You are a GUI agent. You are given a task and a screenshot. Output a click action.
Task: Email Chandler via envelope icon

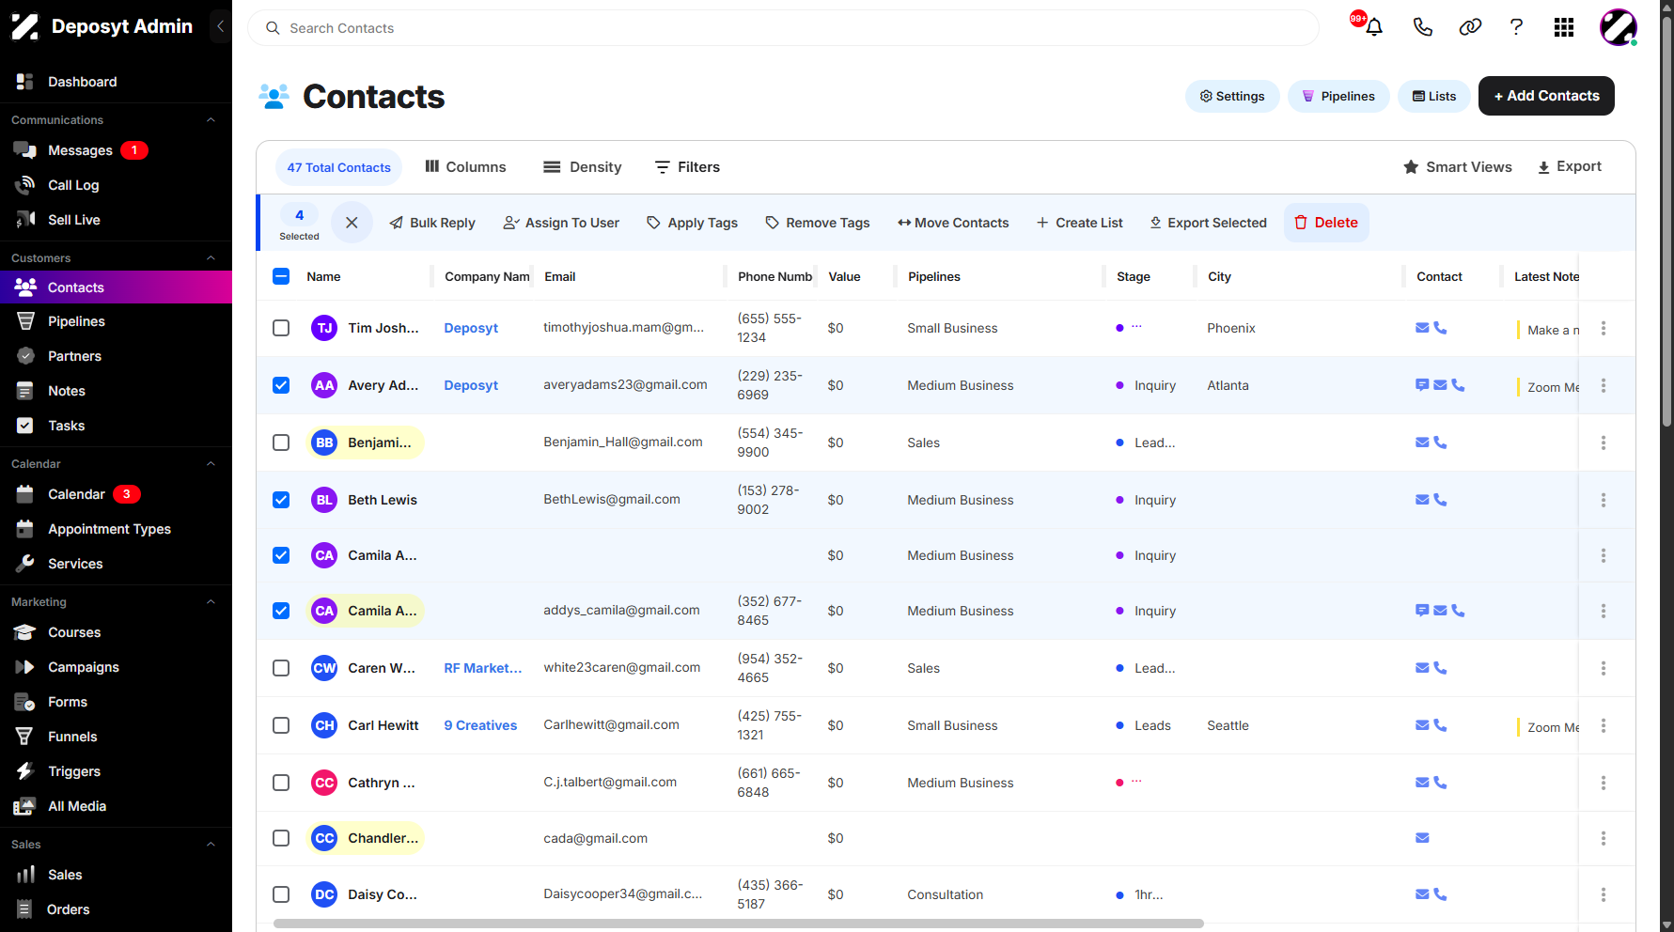coord(1422,838)
